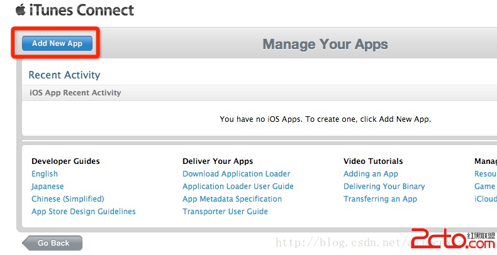Watch the Adding an App tutorial

pyautogui.click(x=371, y=174)
